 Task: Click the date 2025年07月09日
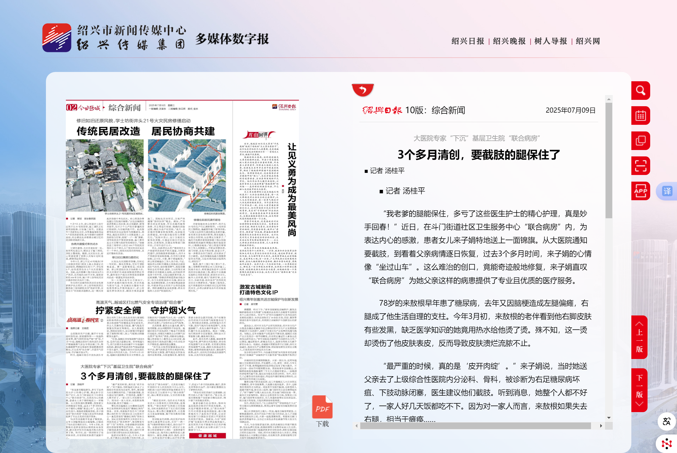pyautogui.click(x=571, y=110)
